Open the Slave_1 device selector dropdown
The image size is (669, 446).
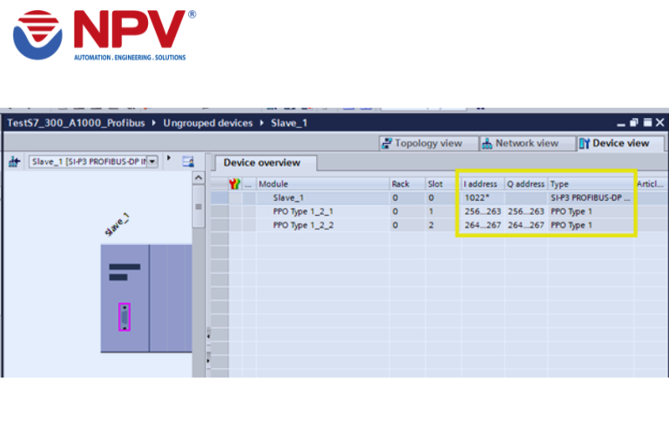click(152, 161)
